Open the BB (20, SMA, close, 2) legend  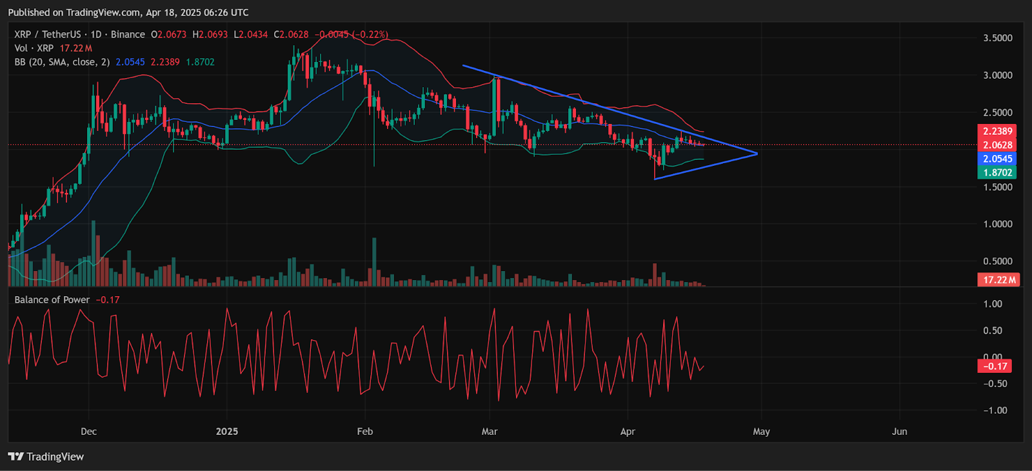[62, 62]
